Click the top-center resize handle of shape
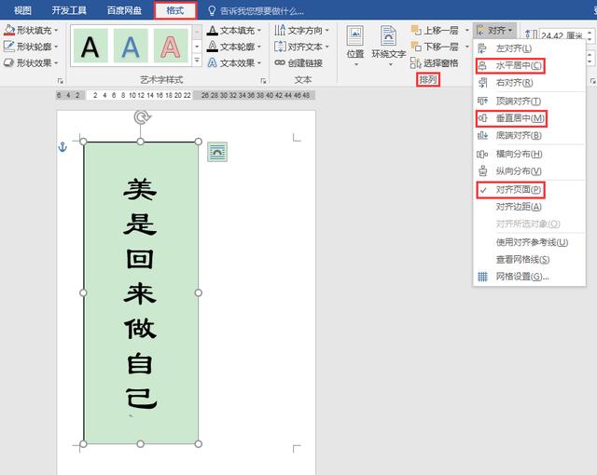The width and height of the screenshot is (597, 475). (x=141, y=142)
